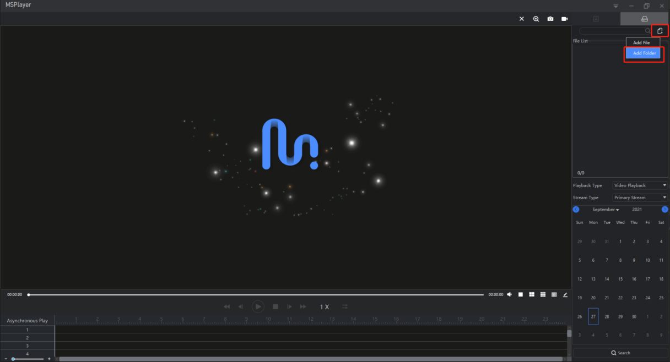
Task: Expand the Stream Type Primary Stream dropdown
Action: pyautogui.click(x=640, y=198)
